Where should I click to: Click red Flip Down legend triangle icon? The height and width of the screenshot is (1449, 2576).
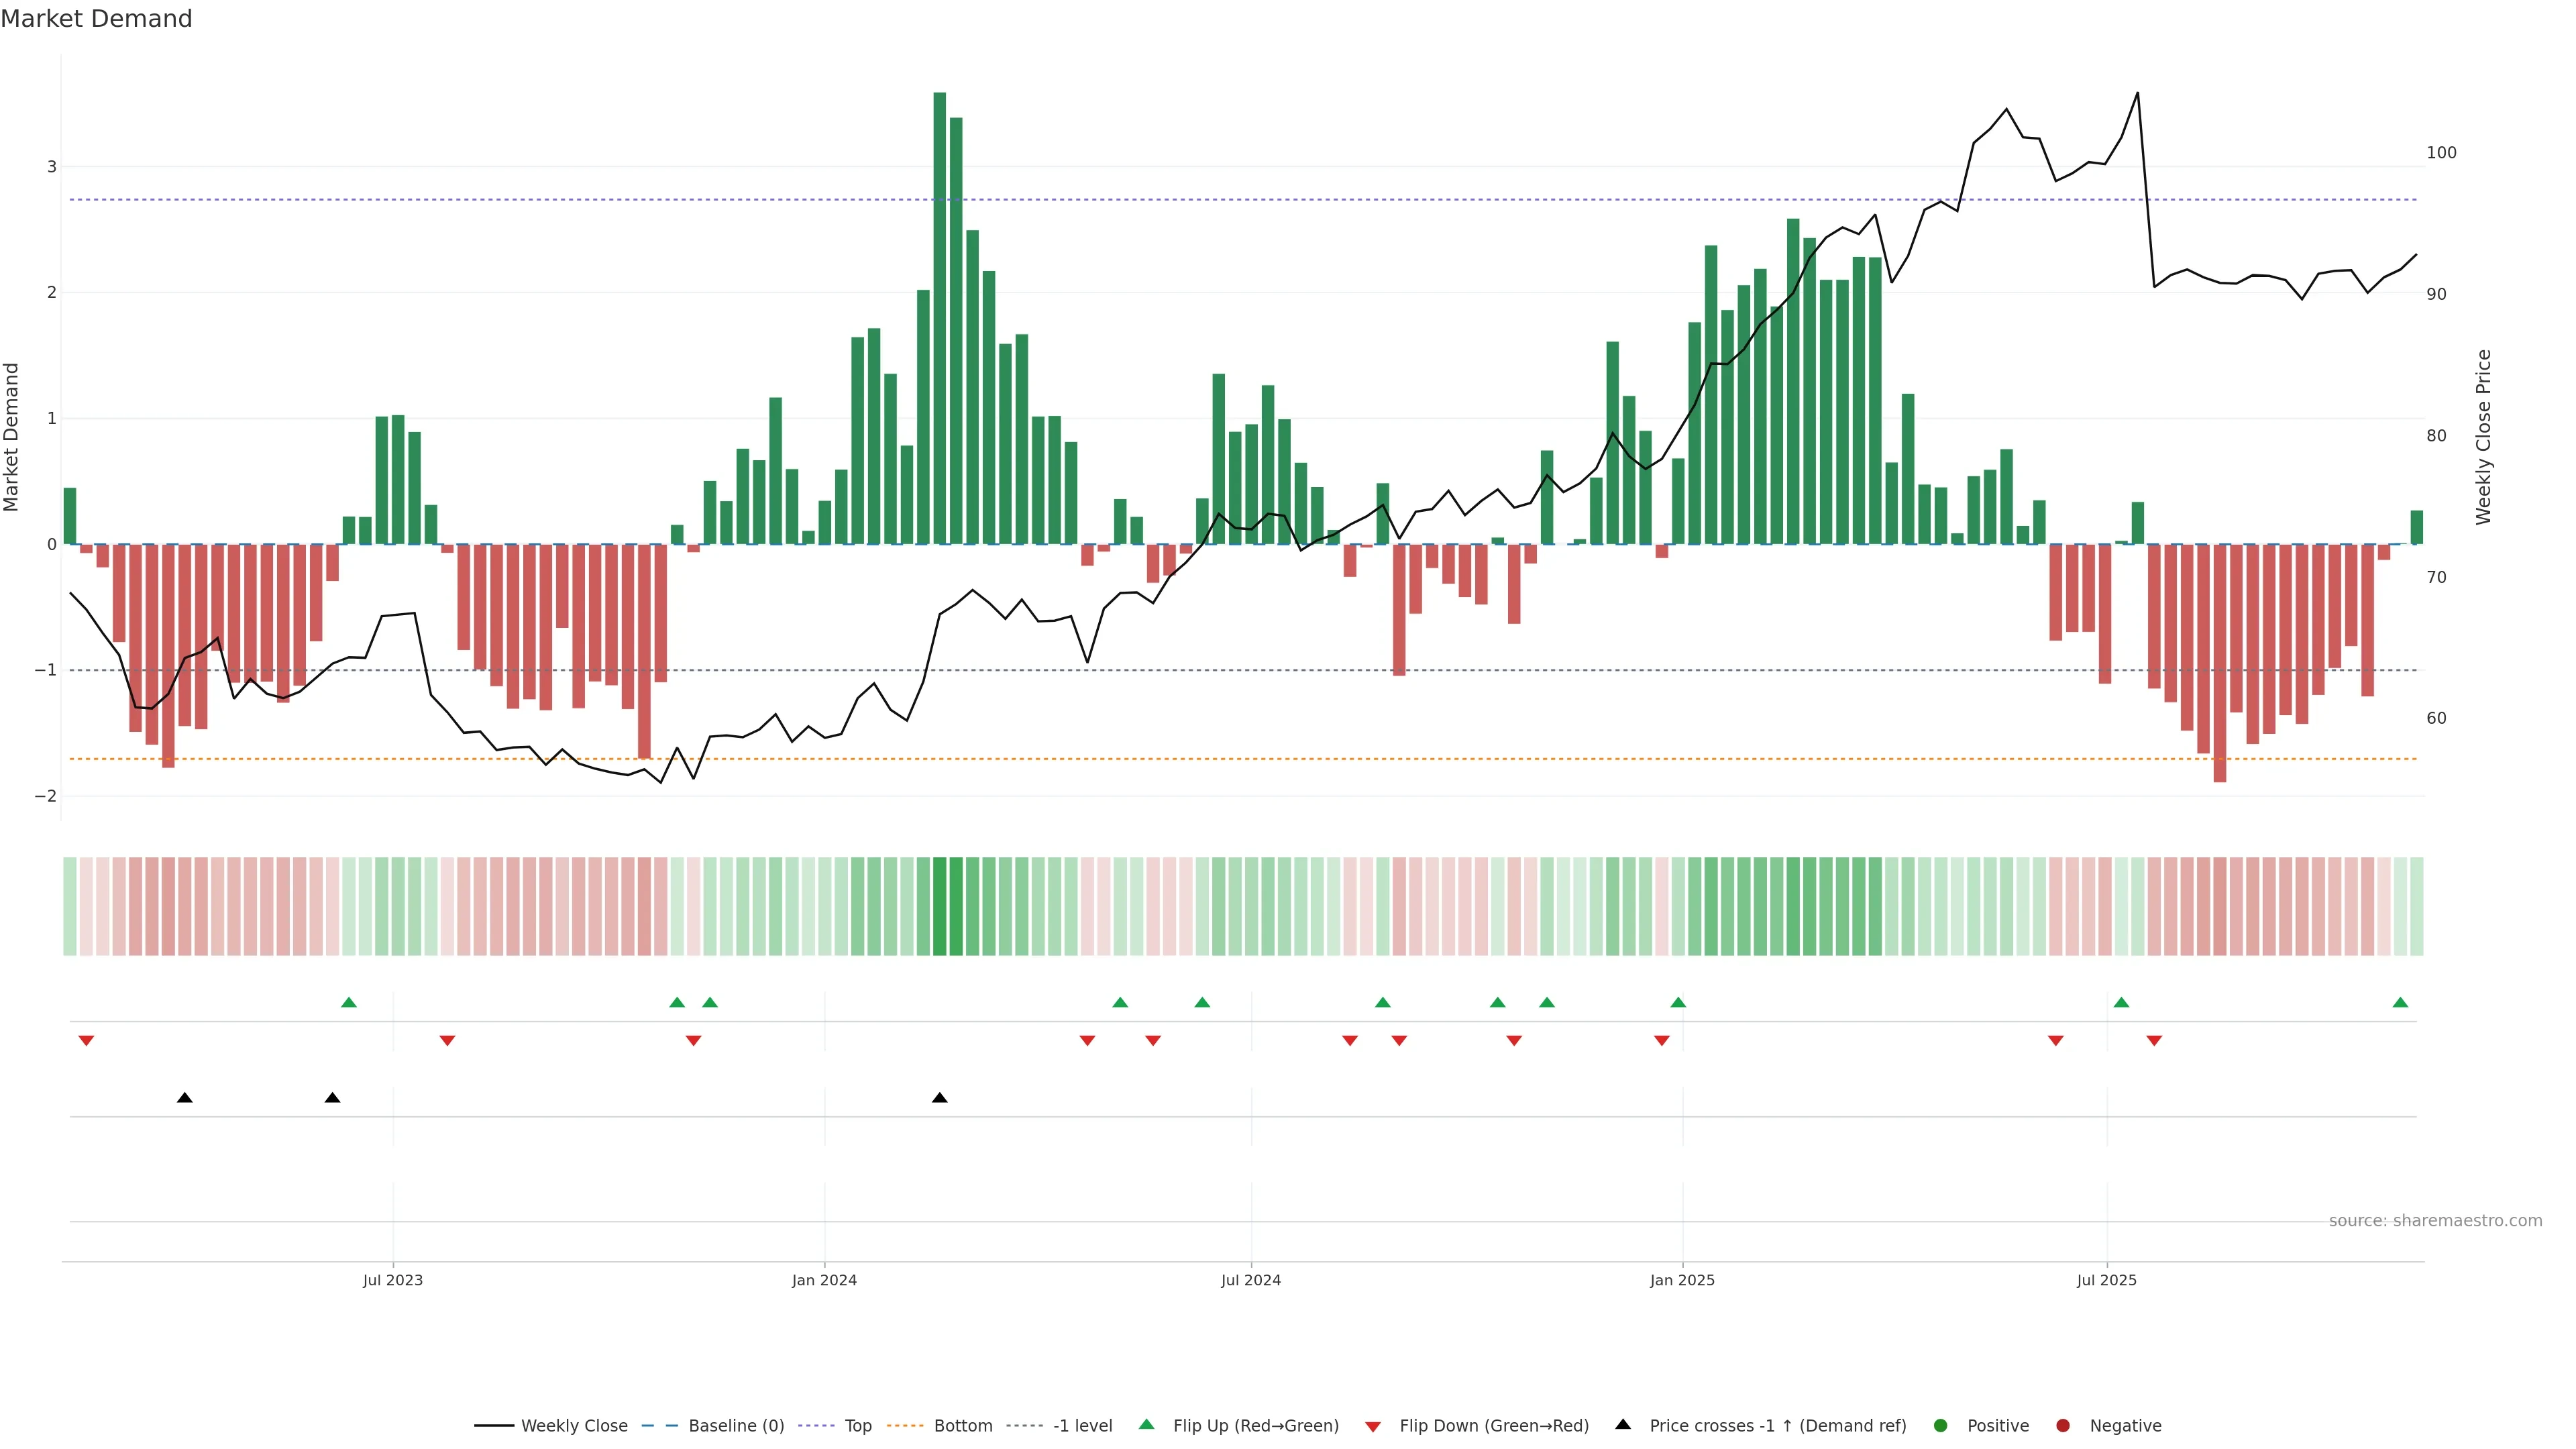pos(1373,1427)
